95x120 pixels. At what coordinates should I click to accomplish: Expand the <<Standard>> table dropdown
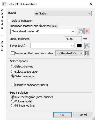(69, 53)
